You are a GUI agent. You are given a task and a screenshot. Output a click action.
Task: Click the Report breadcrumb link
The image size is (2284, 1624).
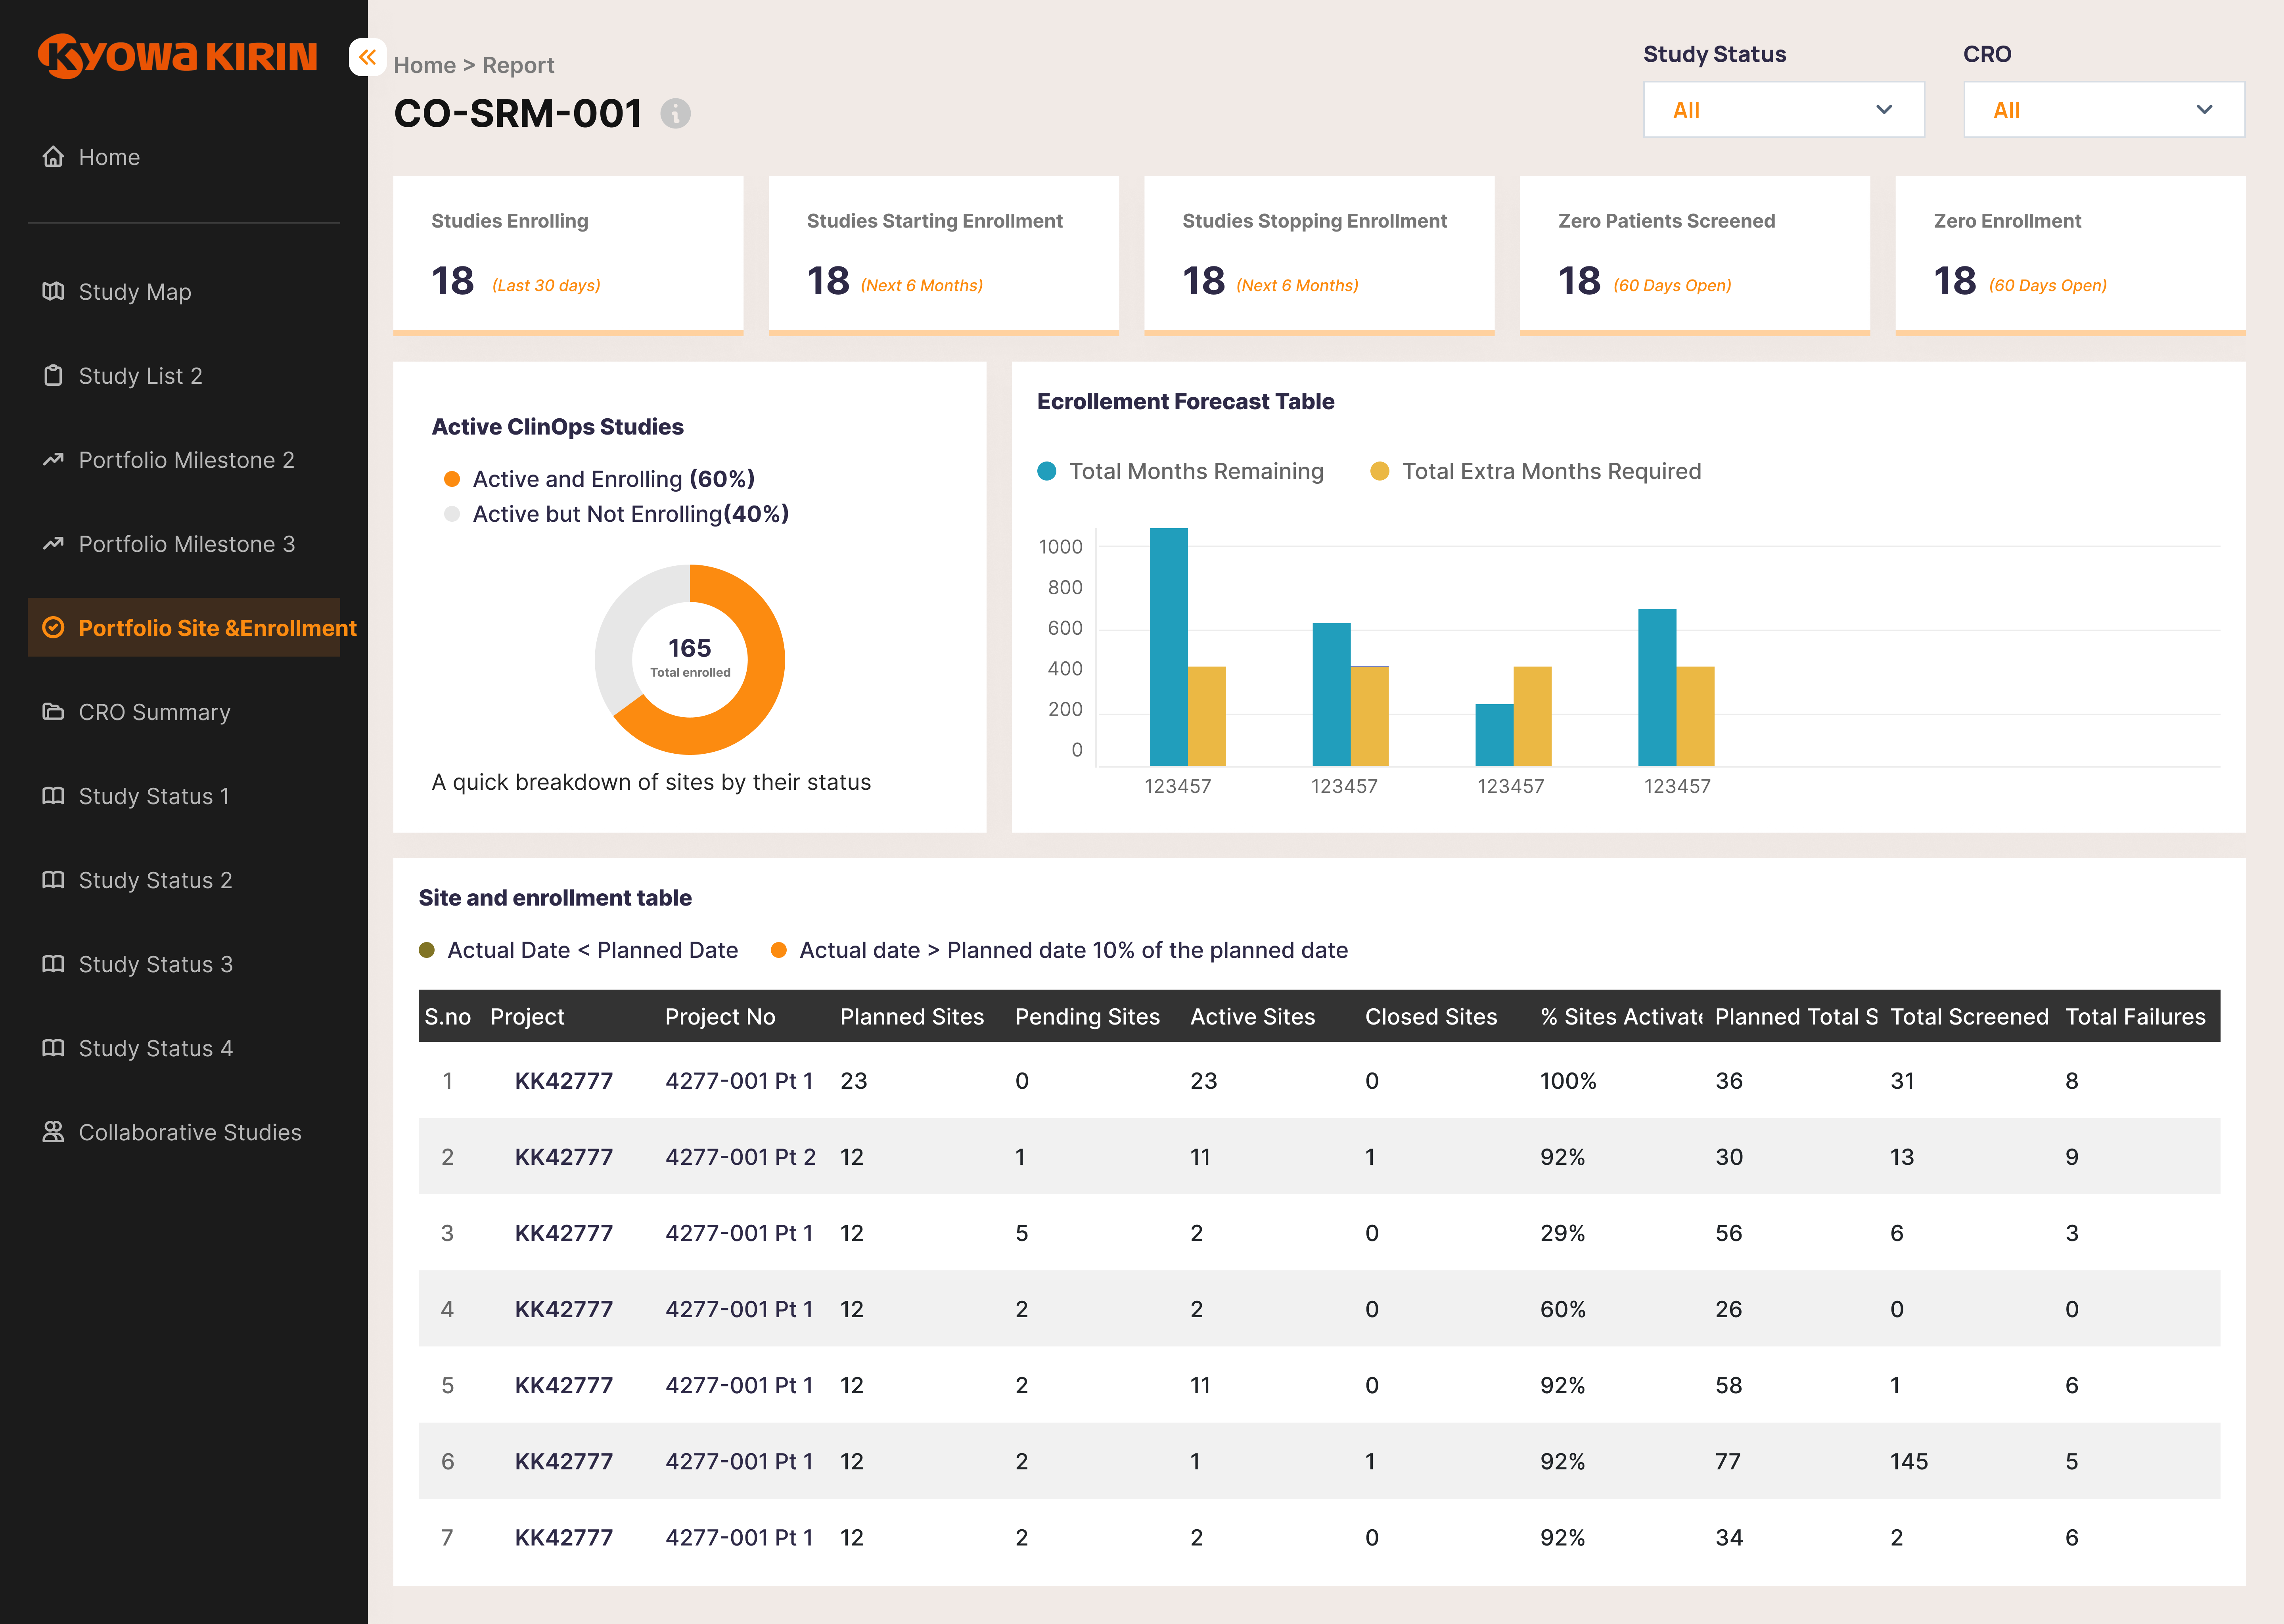click(x=518, y=65)
